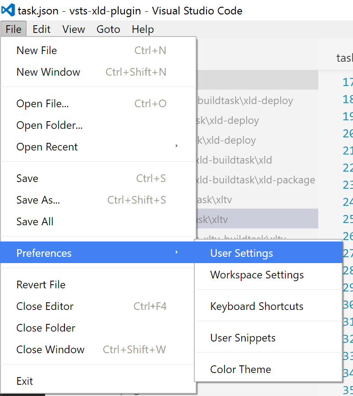Image resolution: width=353 pixels, height=396 pixels.
Task: Select Close Window entry
Action: pyautogui.click(x=98, y=350)
